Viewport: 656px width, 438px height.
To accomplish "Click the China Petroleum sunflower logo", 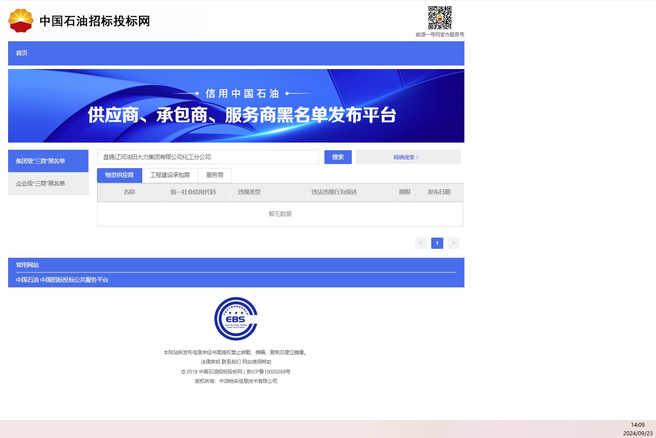I will point(21,21).
